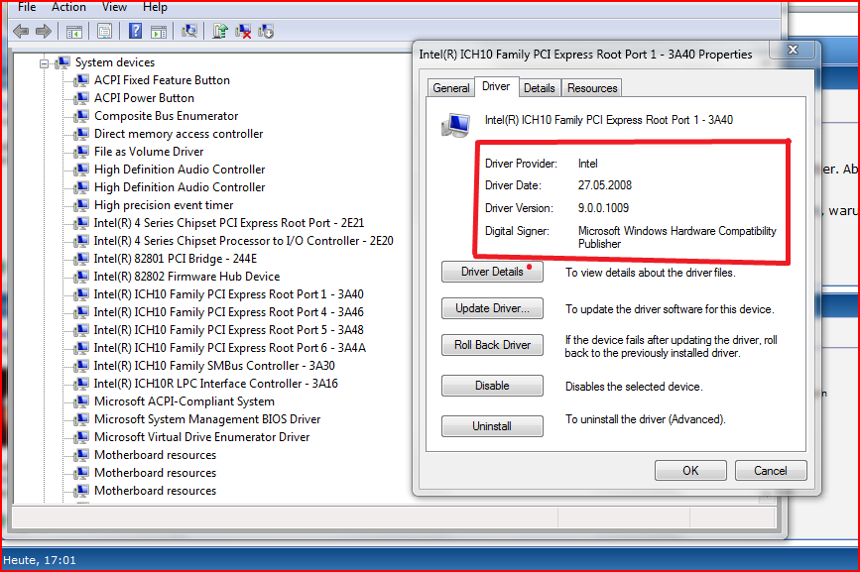Select ICH10 PCI Express Root Port 4 - 3A46
This screenshot has height=572, width=860.
tap(229, 312)
